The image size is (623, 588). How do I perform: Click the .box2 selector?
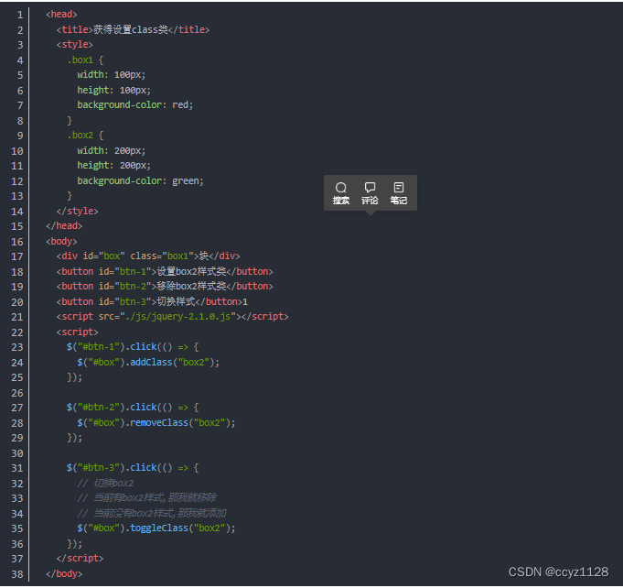pyautogui.click(x=81, y=136)
